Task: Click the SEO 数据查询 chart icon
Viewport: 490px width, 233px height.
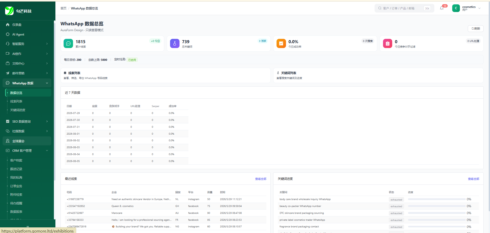Action: [8, 121]
